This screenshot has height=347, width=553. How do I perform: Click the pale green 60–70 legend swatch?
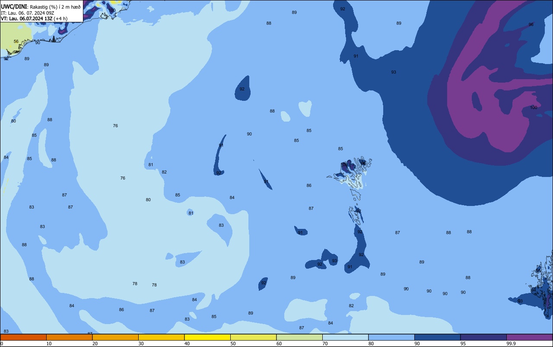click(x=299, y=337)
